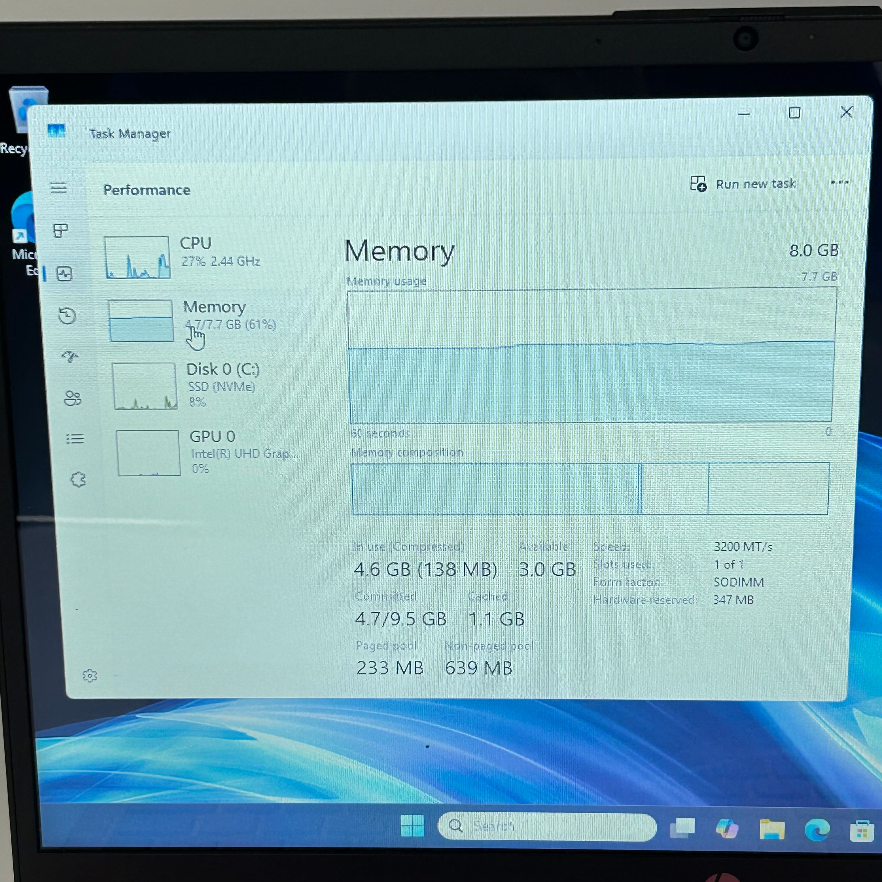Open the Details page list icon
Screen dimensions: 882x882
click(75, 439)
